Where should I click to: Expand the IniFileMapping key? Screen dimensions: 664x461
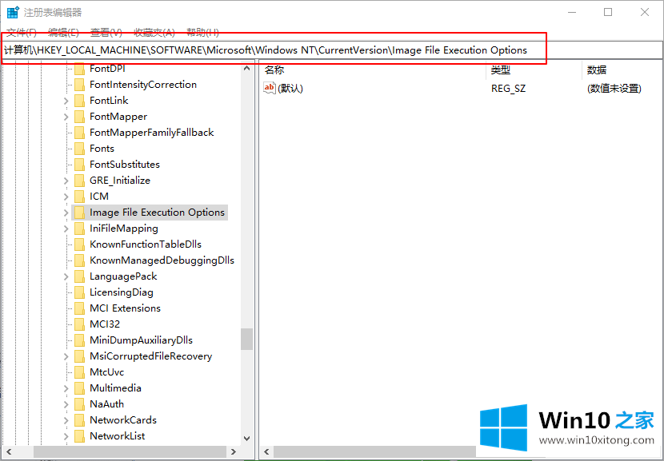click(66, 229)
